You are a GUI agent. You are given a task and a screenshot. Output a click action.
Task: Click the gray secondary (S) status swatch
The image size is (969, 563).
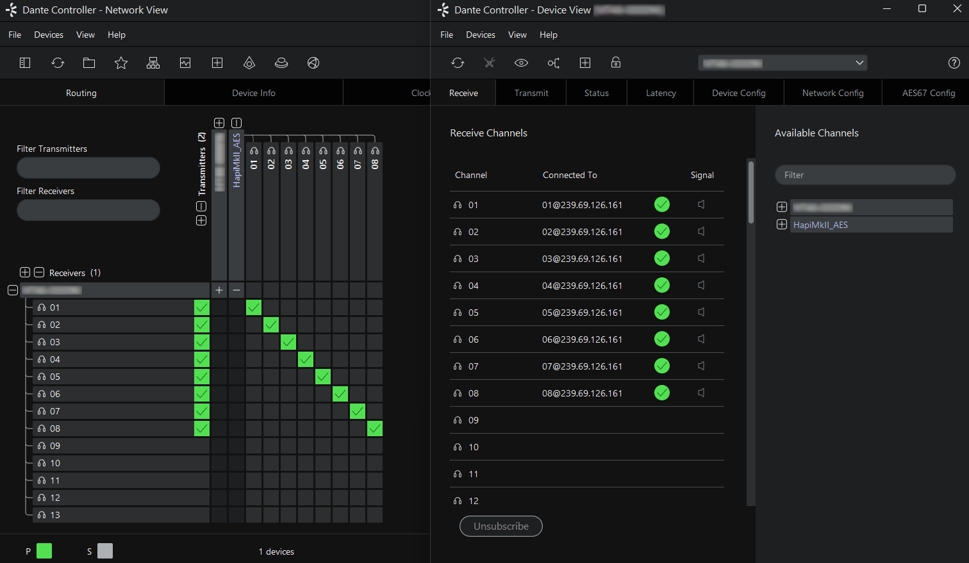pos(105,551)
